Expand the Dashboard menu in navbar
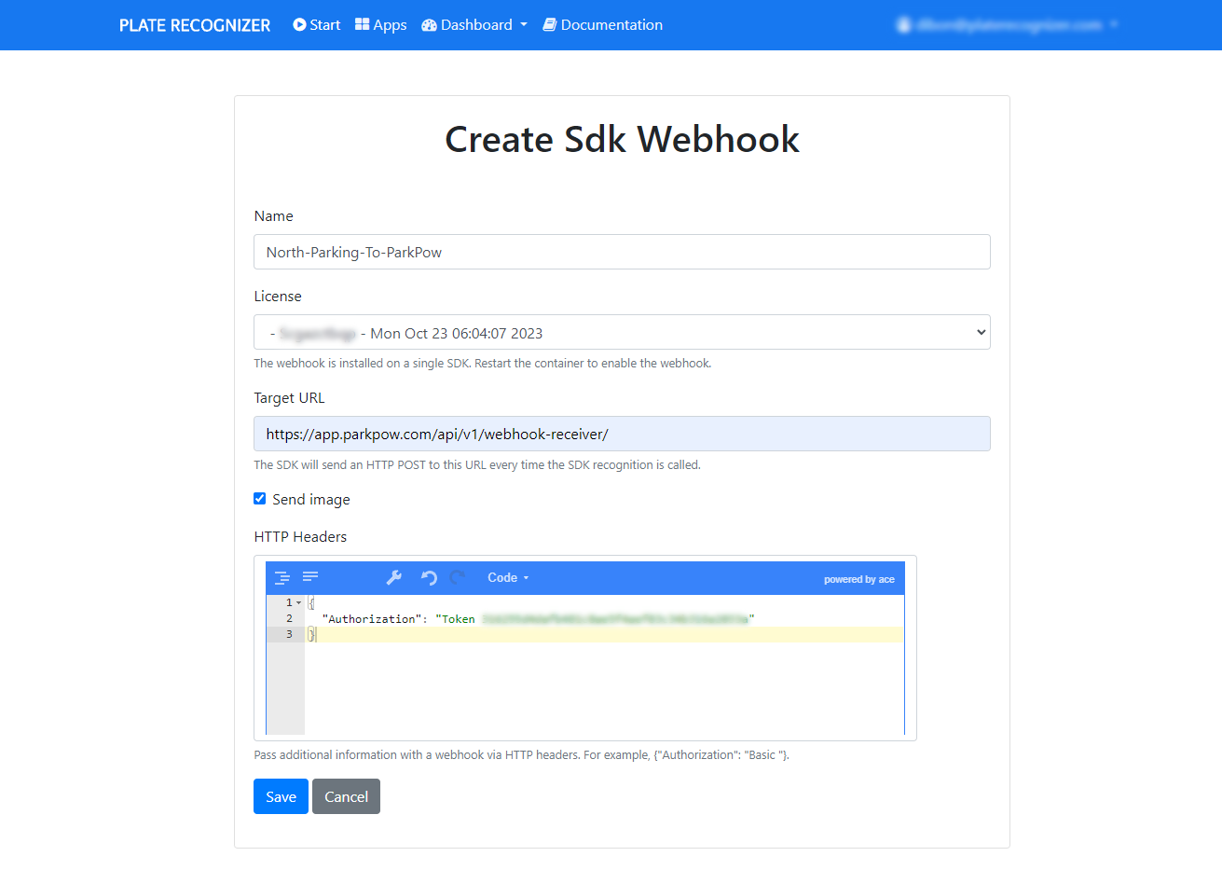 point(474,25)
